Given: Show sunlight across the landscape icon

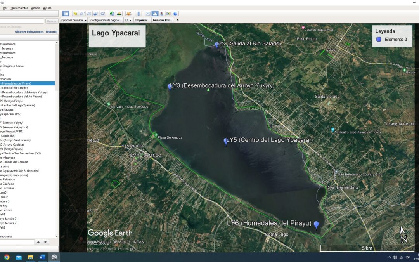Looking at the screenshot, I should click(119, 14).
